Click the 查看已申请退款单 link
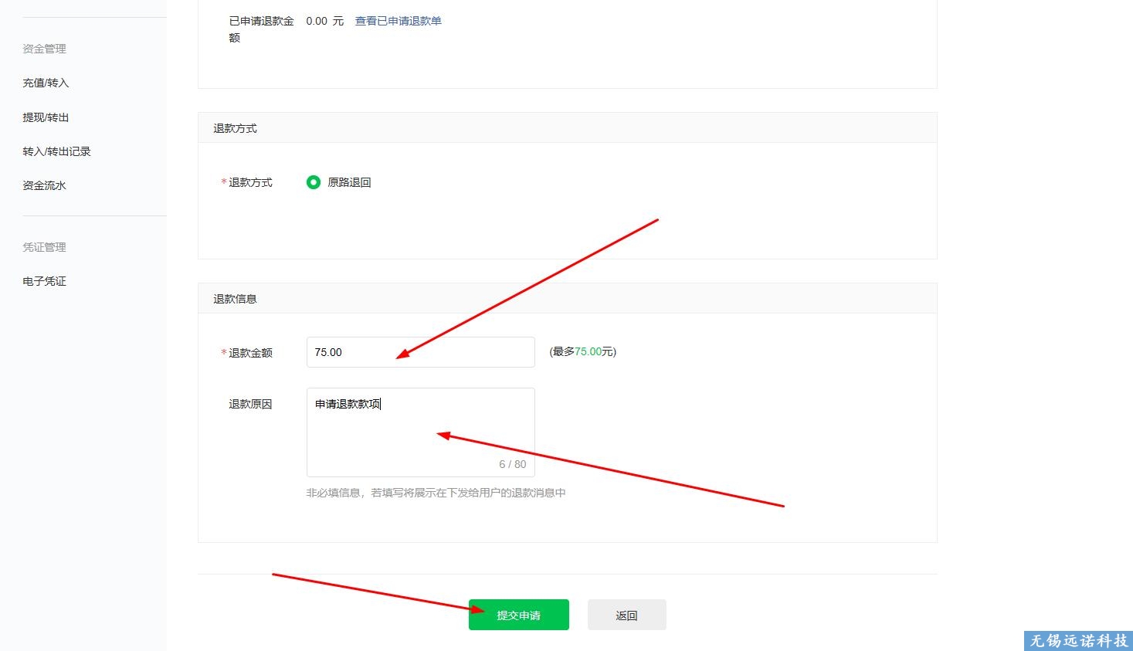 pyautogui.click(x=398, y=21)
